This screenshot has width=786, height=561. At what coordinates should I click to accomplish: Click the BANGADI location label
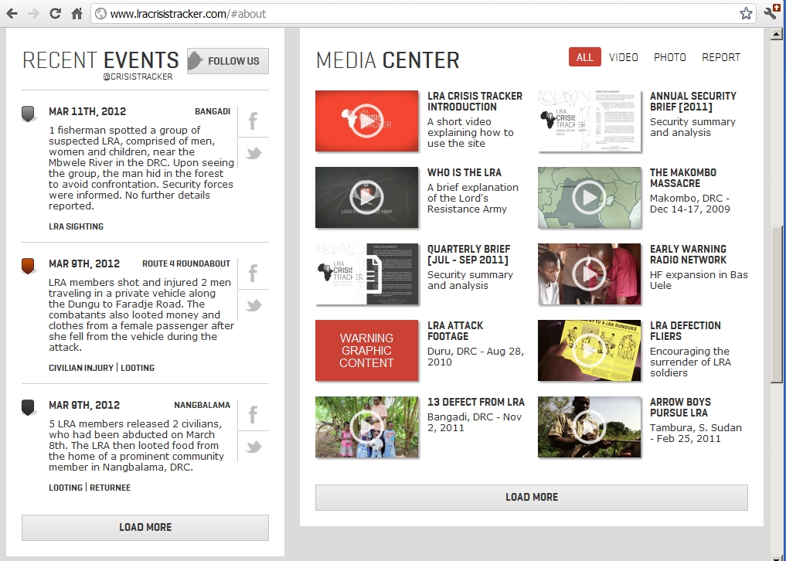213,111
